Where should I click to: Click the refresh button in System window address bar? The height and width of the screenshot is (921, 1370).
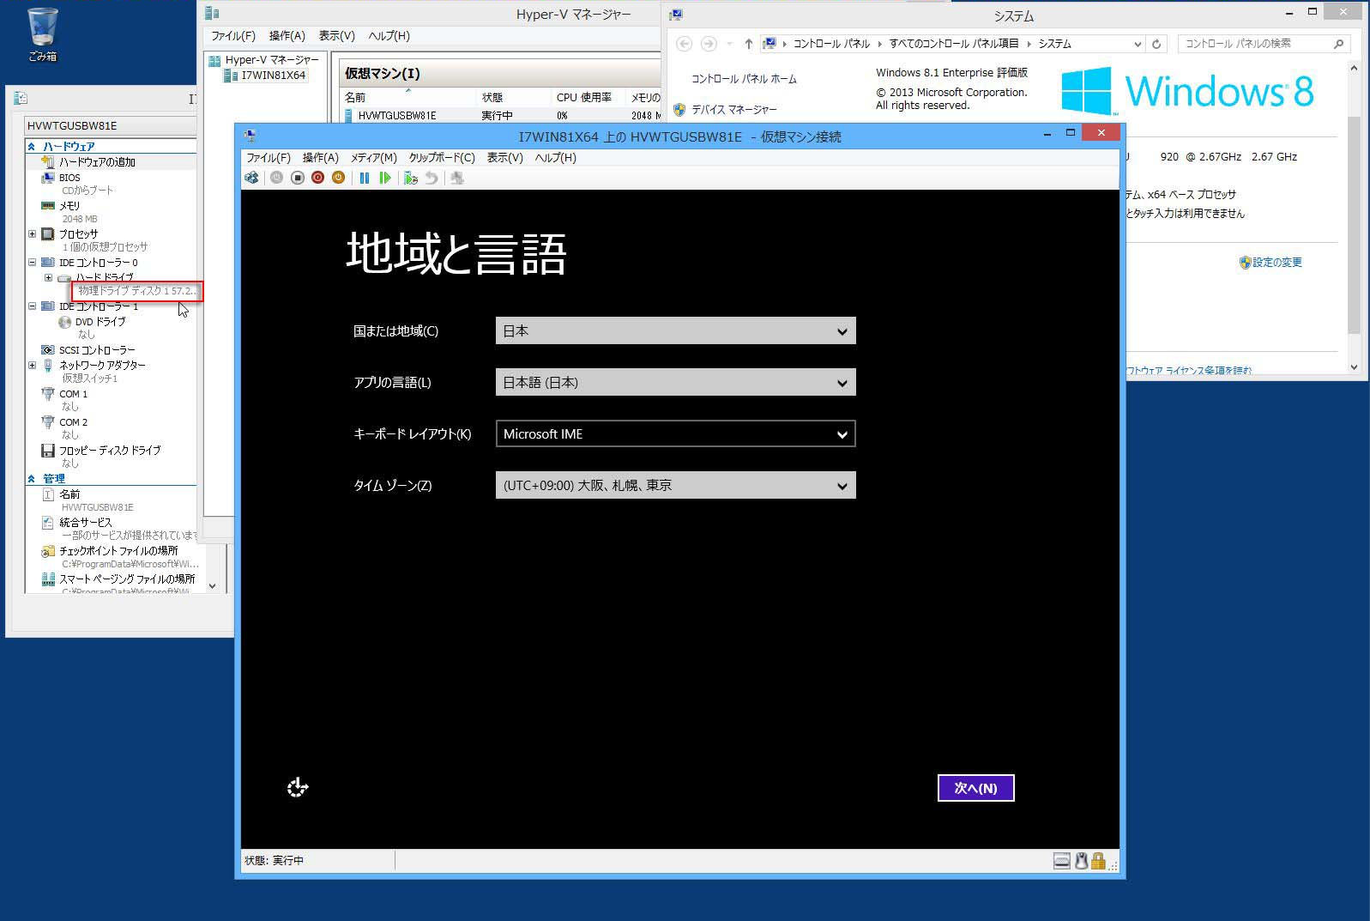(x=1156, y=44)
